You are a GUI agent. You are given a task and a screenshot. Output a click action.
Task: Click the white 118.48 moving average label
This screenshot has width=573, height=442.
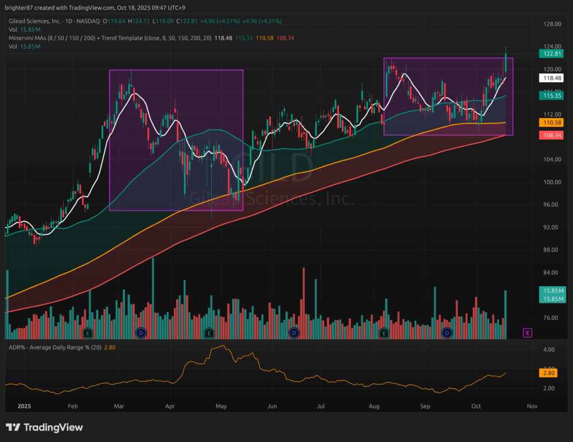(x=549, y=78)
